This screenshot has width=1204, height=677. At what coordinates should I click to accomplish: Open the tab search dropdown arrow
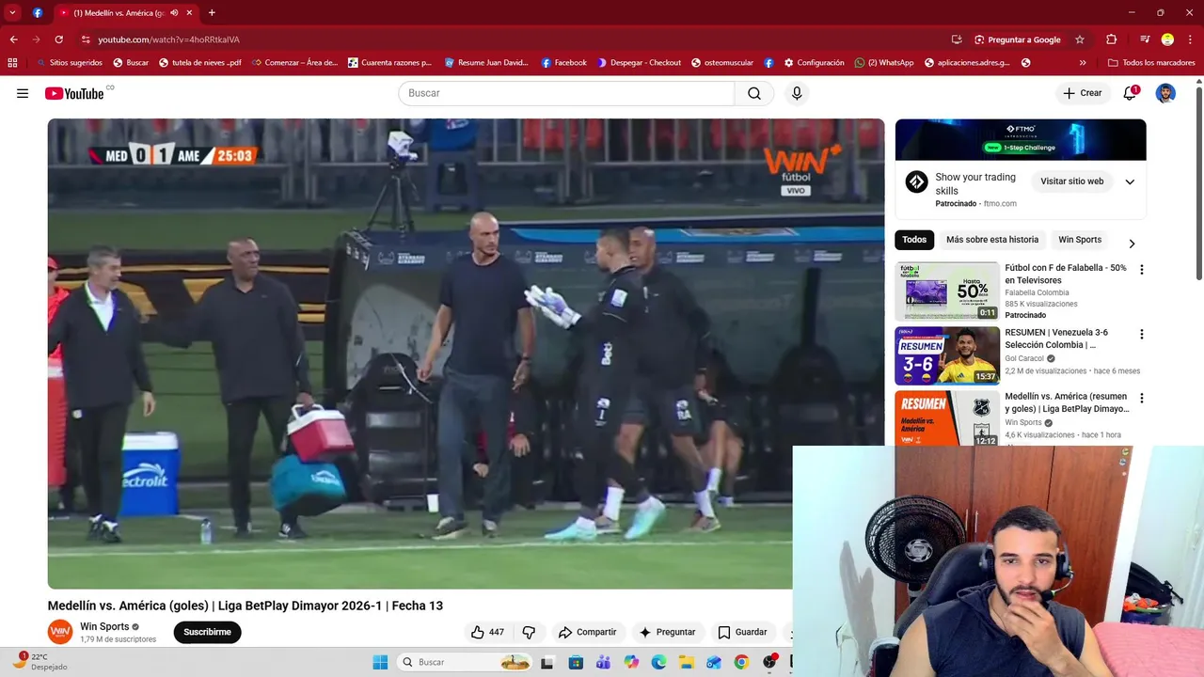click(12, 13)
